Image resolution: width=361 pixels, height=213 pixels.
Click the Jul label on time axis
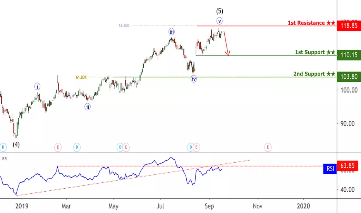pyautogui.click(x=160, y=206)
